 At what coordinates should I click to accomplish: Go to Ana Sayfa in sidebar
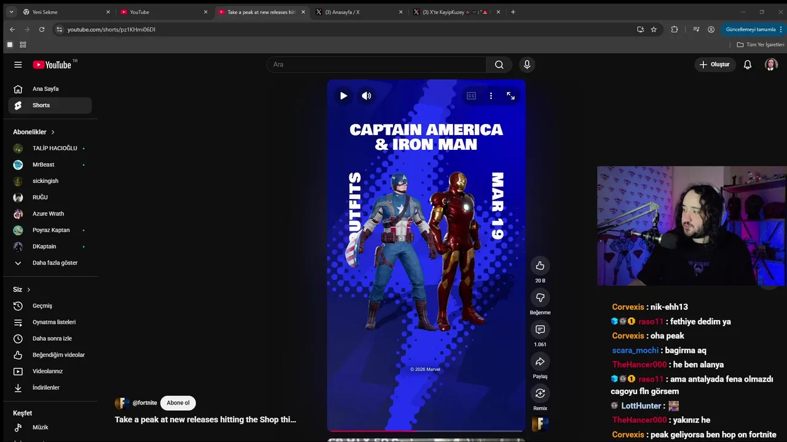(50, 89)
